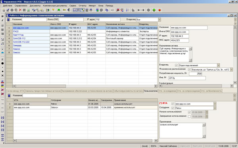Click the blue square icon beside lower Название filter
Viewport: 238px width, 148px height.
pyautogui.click(x=9, y=96)
